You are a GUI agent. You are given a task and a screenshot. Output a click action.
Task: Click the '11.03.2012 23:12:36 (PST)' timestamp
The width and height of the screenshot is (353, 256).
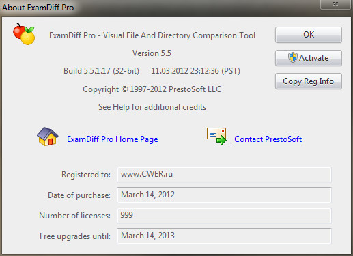coord(195,71)
